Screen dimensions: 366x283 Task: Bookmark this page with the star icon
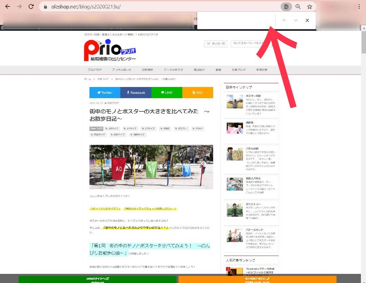coord(309,7)
